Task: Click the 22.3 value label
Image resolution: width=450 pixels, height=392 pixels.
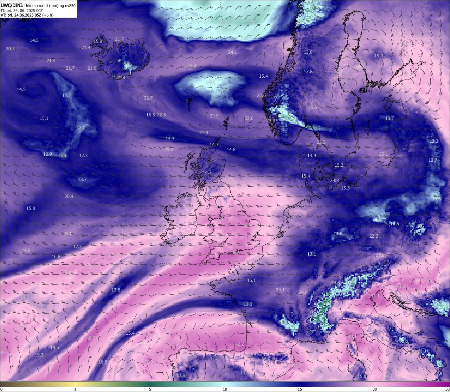Action: [x=374, y=236]
